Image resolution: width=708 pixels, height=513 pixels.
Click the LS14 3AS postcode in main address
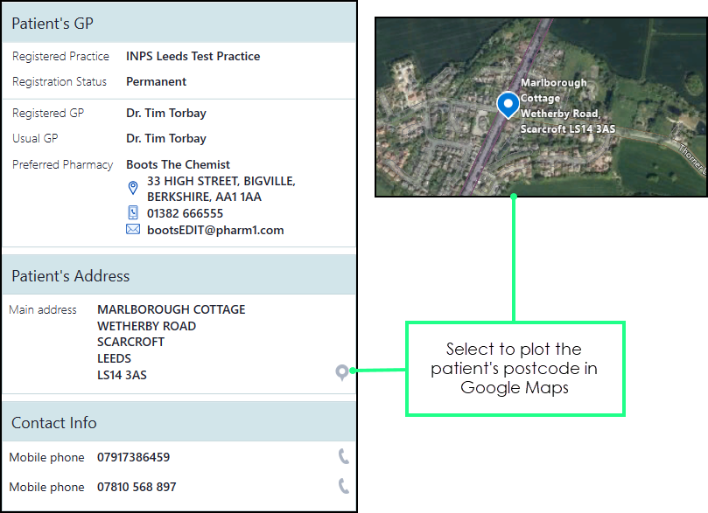tap(122, 375)
